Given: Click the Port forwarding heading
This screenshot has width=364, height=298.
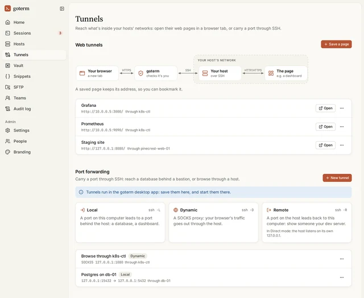Looking at the screenshot, I should [x=92, y=172].
